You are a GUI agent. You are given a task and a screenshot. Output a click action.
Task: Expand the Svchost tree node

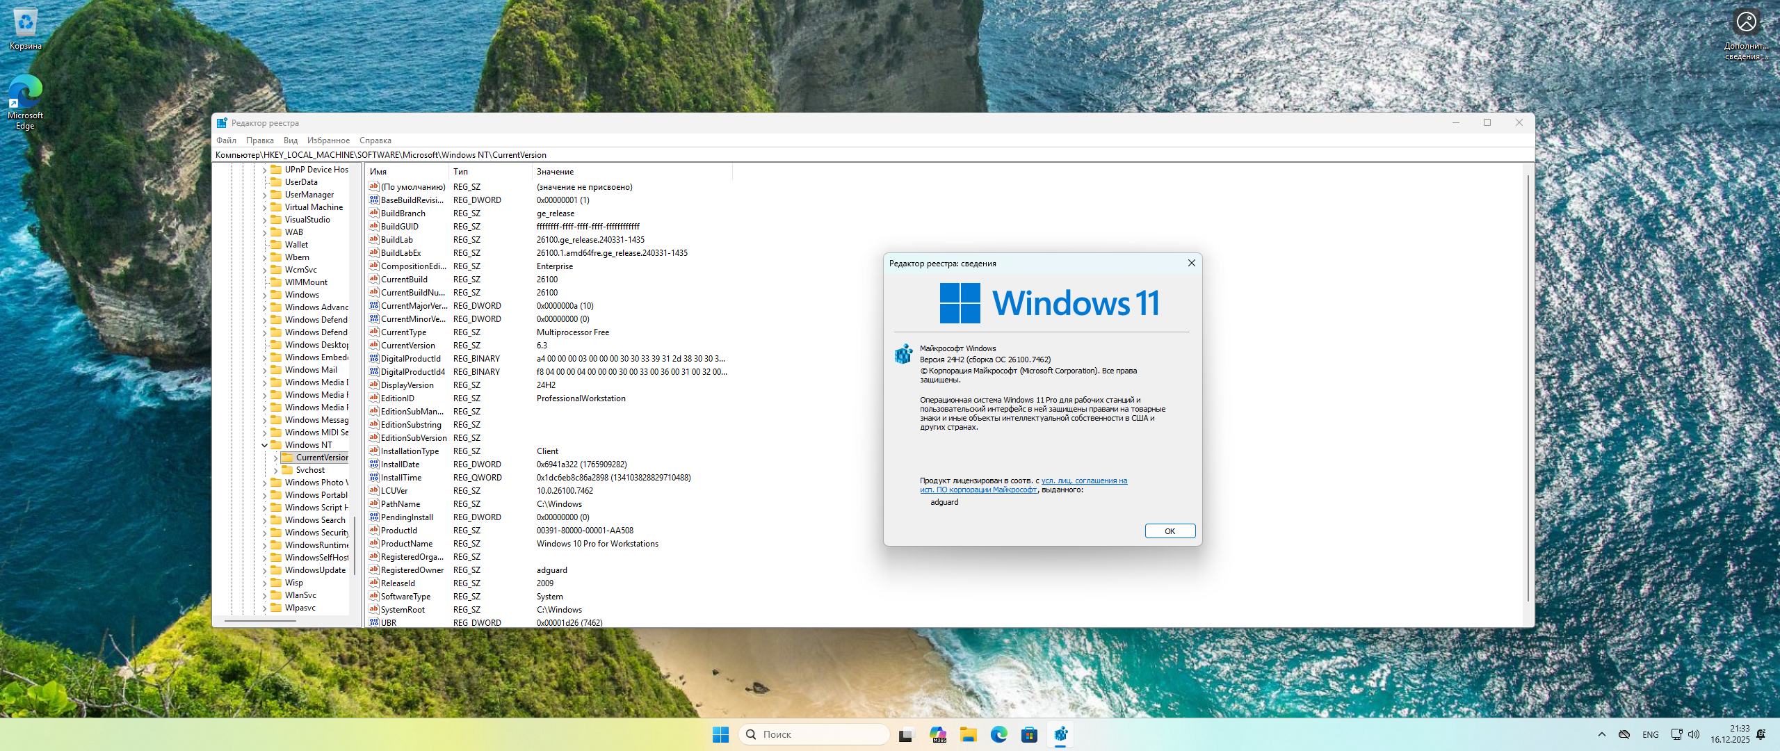(276, 470)
